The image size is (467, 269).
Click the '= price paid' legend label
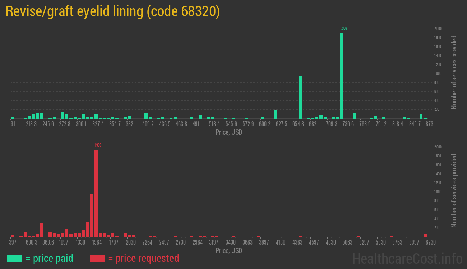(x=49, y=258)
